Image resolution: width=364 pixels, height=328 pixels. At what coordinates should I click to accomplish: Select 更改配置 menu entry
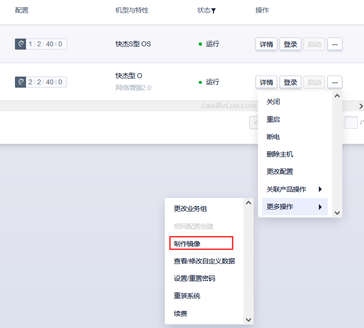[x=295, y=171]
